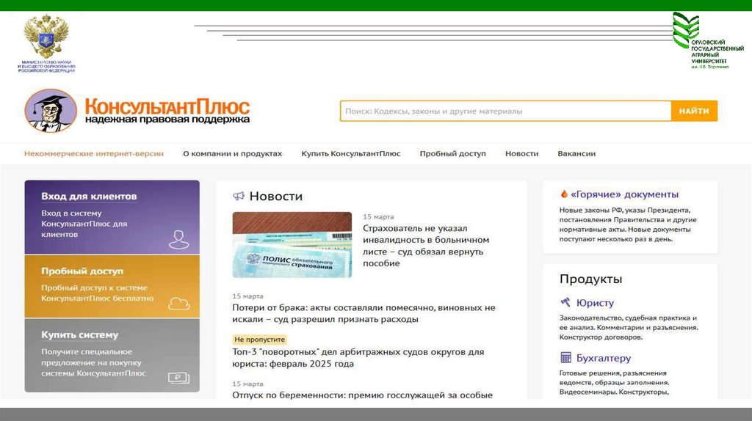Open Некоммерческие интернет-версии menu item
752x421 pixels.
tap(94, 154)
